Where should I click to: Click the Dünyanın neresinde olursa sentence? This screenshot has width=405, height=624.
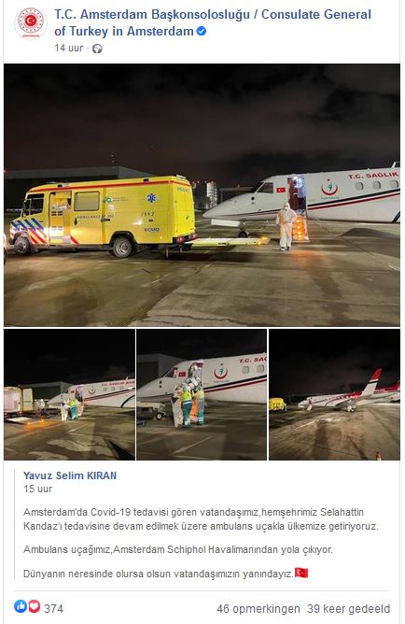(159, 574)
